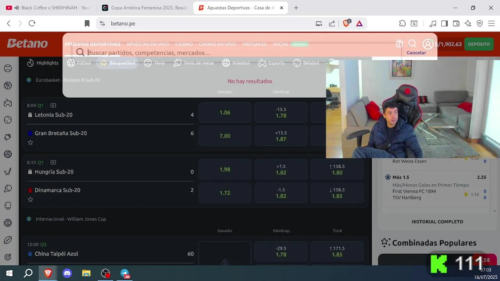Select China Taipéi Azul handicap -29.5
Image resolution: width=500 pixels, height=281 pixels.
(281, 251)
